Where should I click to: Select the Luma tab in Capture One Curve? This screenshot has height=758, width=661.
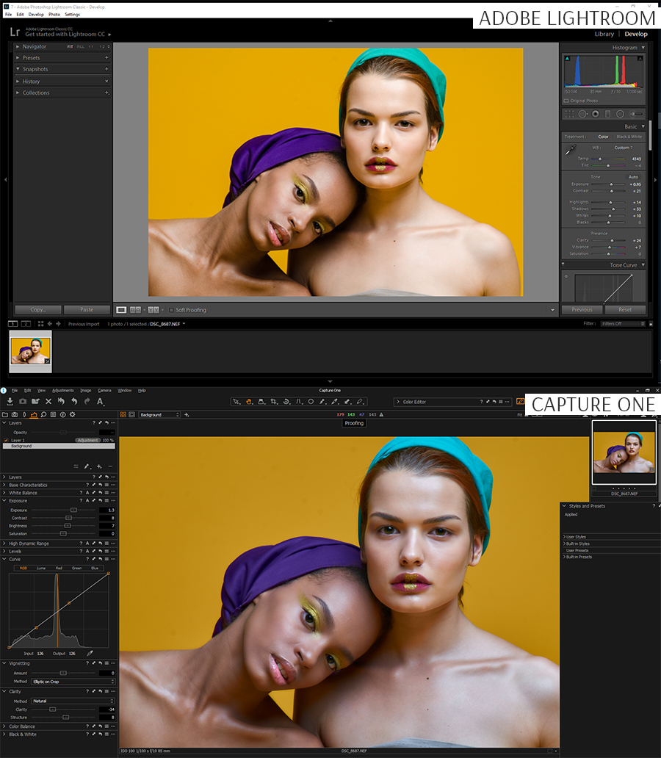point(41,568)
